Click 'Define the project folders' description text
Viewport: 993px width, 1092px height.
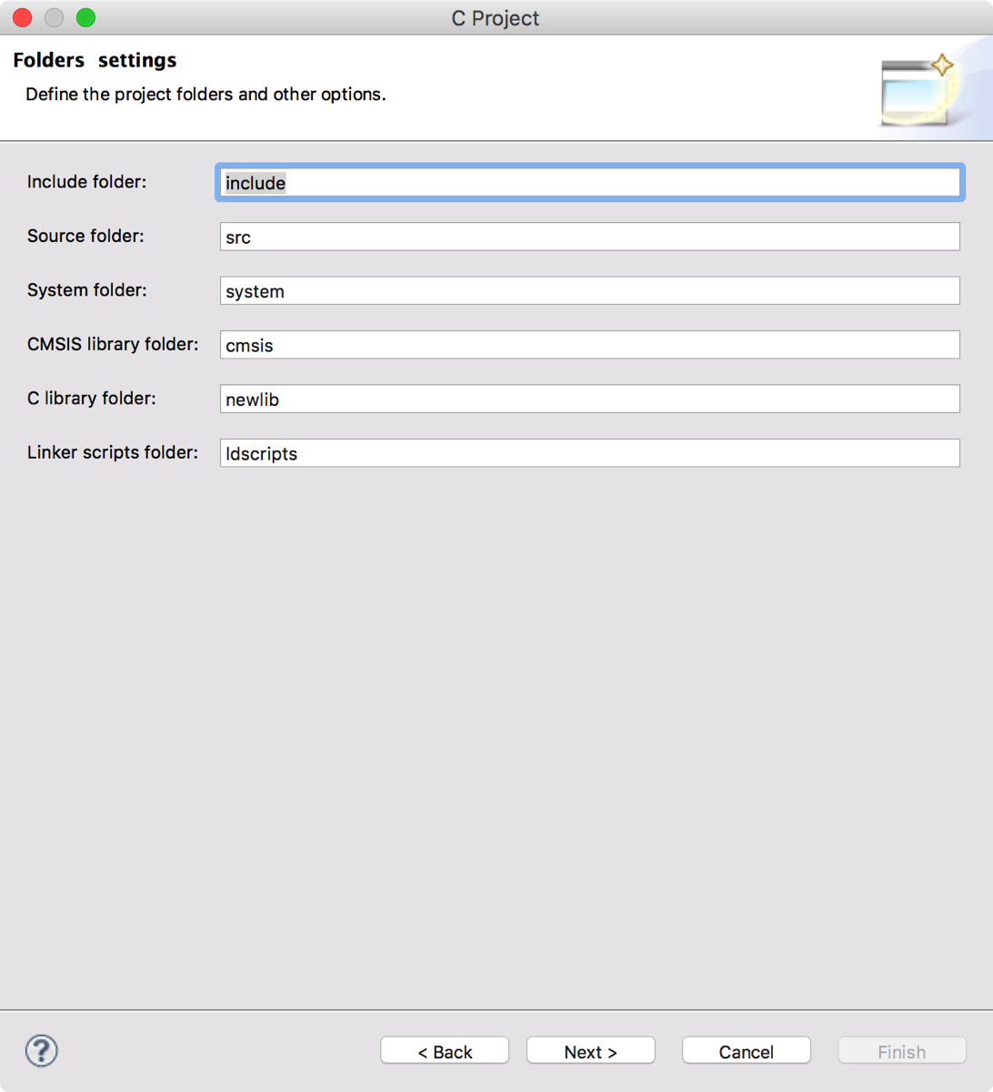[206, 95]
